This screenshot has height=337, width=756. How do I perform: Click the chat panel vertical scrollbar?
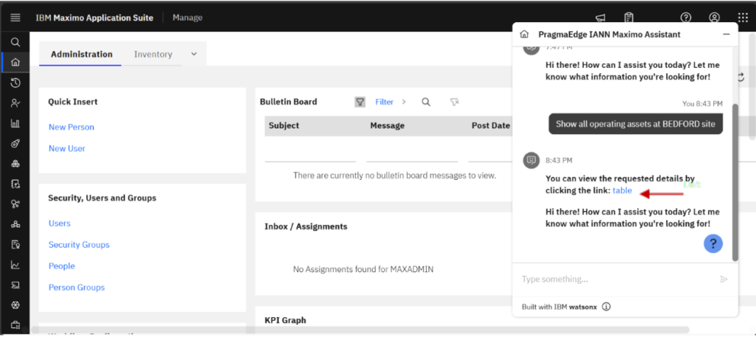[x=735, y=182]
